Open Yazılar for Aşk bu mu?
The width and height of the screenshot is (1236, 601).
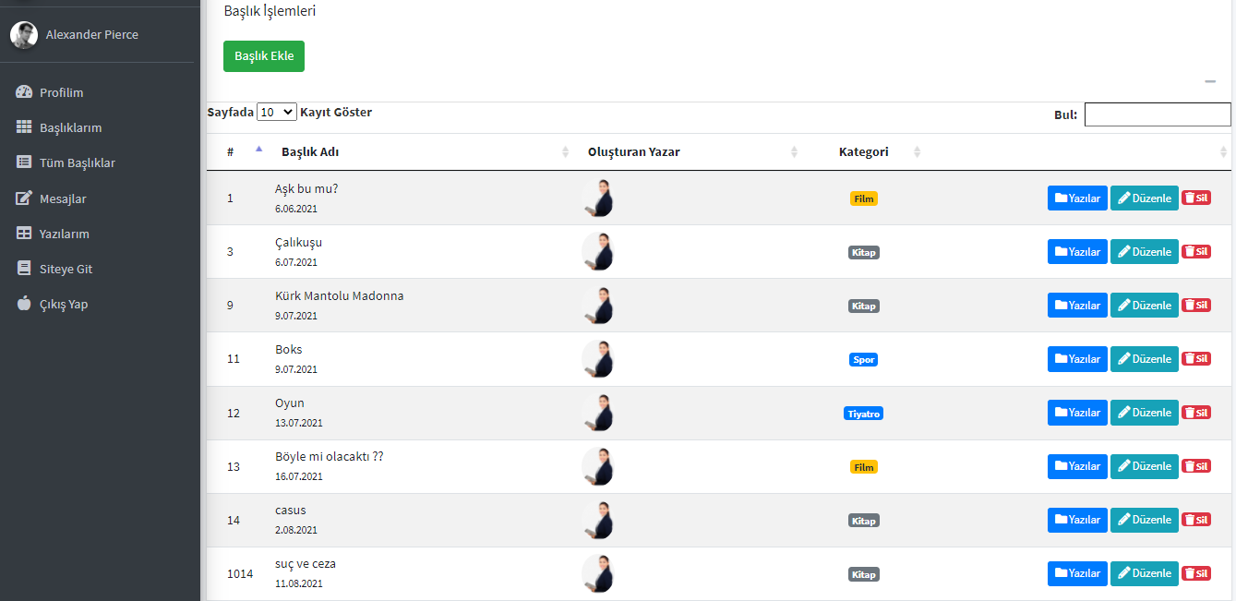coord(1077,198)
